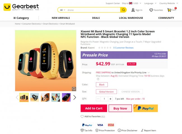Expand the Country Website dropdown
This screenshot has height=134, width=182.
(168, 3)
